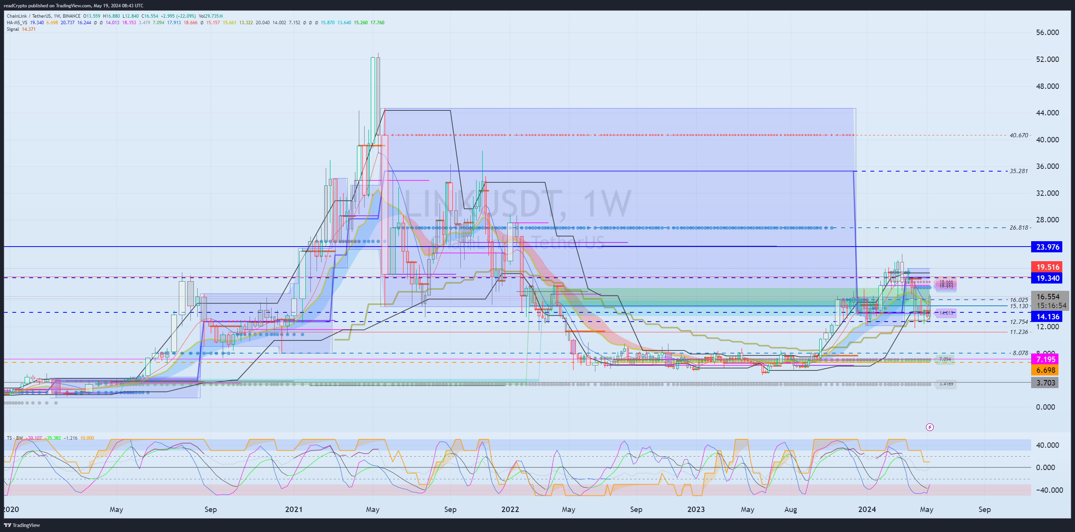Click the Vol29.735M legend value
Viewport: 1075px width, 532px height.
[211, 16]
